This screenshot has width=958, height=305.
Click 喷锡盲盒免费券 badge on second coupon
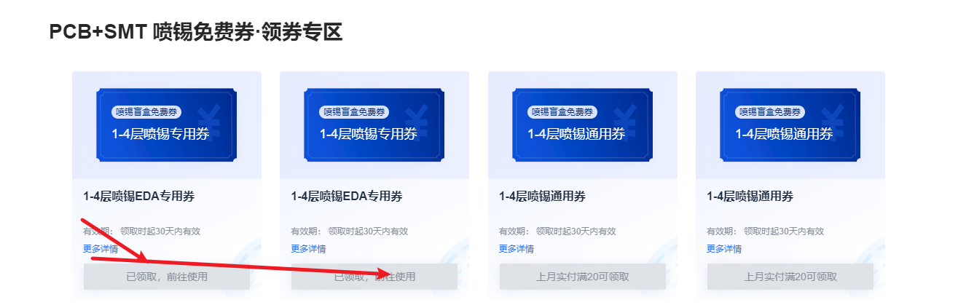pos(354,112)
